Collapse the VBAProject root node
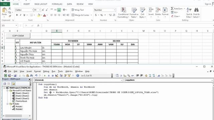The image size is (214, 120). (x=4, y=88)
